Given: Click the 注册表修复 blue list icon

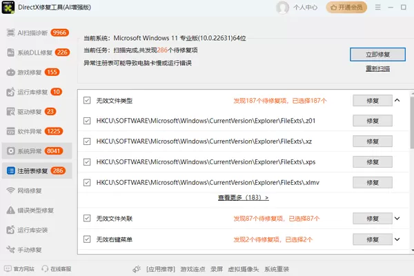Looking at the screenshot, I should [10, 170].
